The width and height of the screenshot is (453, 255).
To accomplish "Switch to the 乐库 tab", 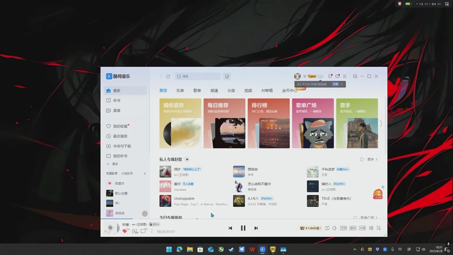I will pos(180,91).
